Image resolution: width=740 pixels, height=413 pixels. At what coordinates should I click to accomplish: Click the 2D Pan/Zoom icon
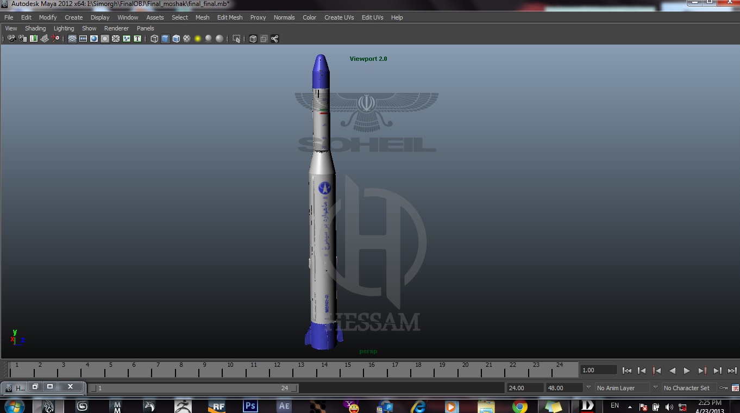coord(55,39)
